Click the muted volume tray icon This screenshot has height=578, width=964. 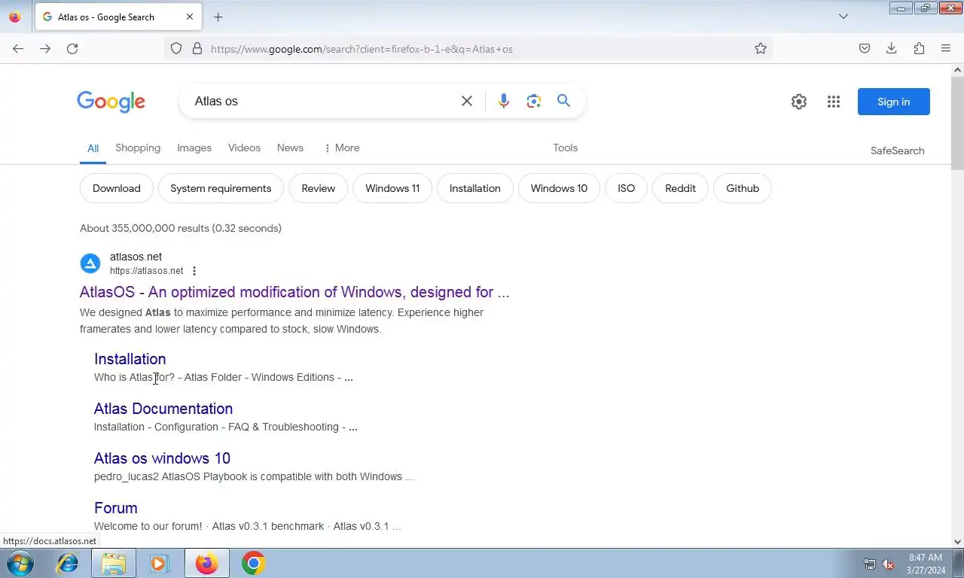(888, 564)
